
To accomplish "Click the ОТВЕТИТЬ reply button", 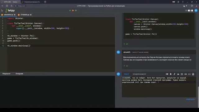I will pyautogui.click(x=190, y=99).
